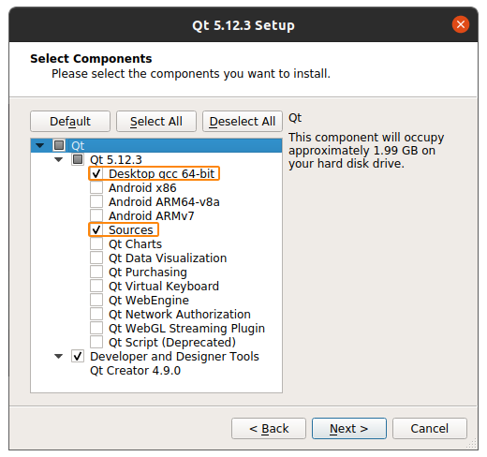This screenshot has width=487, height=457.
Task: Toggle the root Qt tristate checkbox
Action: [59, 145]
